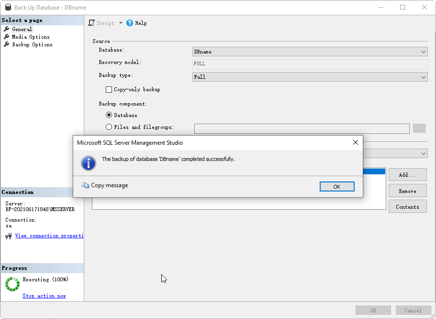Click the server name BF-202106171848\MSSERVER
Screen dimensions: 436x319
point(40,209)
